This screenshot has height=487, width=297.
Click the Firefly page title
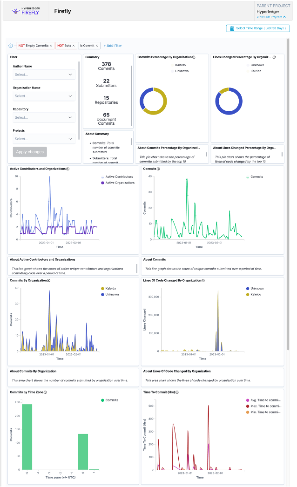pyautogui.click(x=63, y=11)
